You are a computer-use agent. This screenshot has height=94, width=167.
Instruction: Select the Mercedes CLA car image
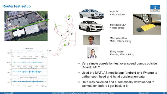(91, 26)
